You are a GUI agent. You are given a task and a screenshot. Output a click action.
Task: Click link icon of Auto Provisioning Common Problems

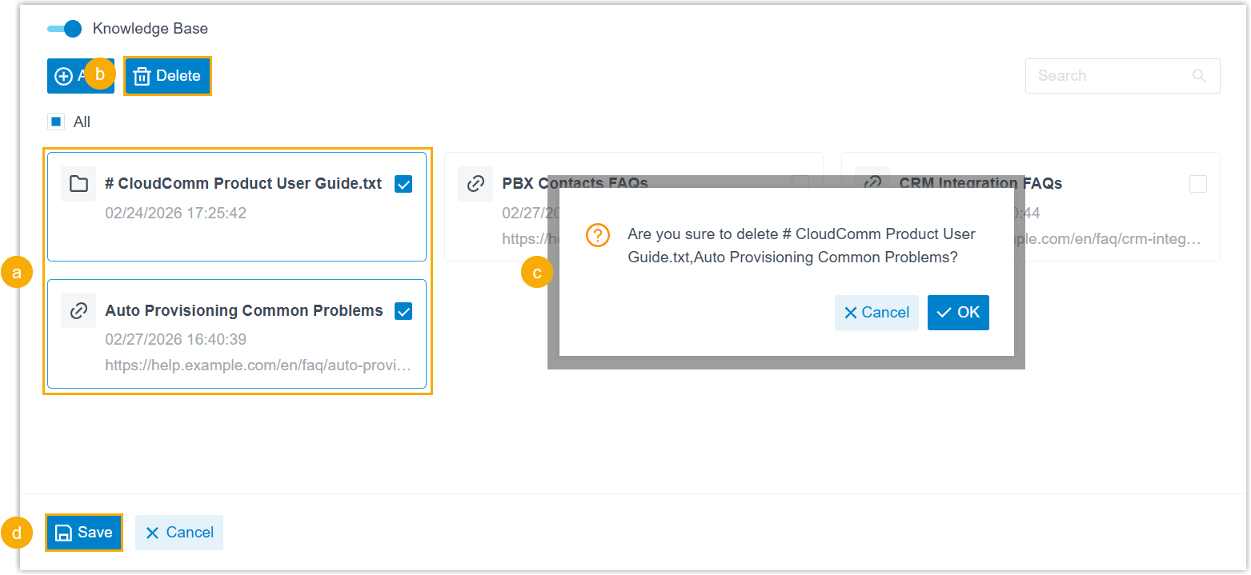78,310
